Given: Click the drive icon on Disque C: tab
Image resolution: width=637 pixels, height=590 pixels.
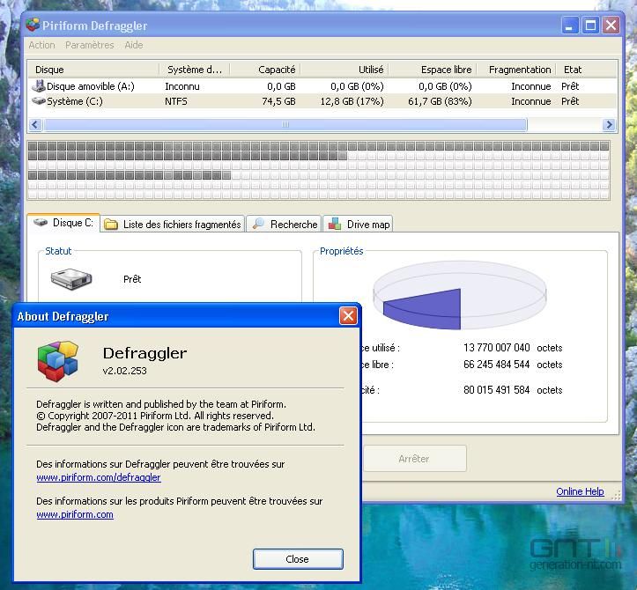Looking at the screenshot, I should pyautogui.click(x=41, y=222).
